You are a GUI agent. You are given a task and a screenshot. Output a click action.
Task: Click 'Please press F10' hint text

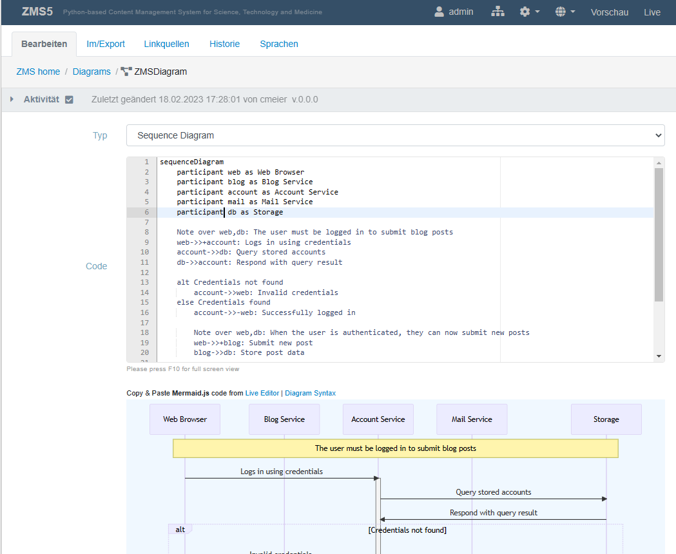pyautogui.click(x=183, y=369)
